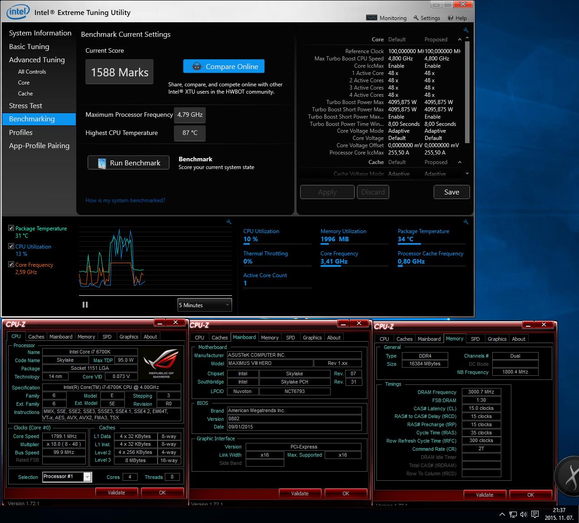Screen dimensions: 579x523
Task: Open the Processor #1 selection dropdown
Action: pos(67,477)
